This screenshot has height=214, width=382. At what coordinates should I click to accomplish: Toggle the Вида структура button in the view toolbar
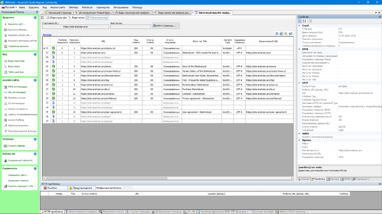coord(57,17)
